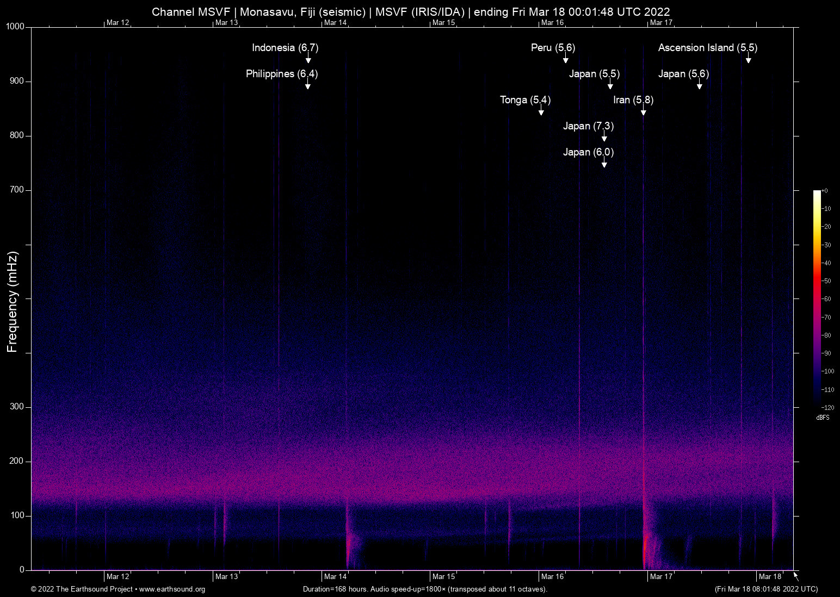Screen dimensions: 840x597
Task: Click the 700 frequency axis value
Action: point(17,190)
